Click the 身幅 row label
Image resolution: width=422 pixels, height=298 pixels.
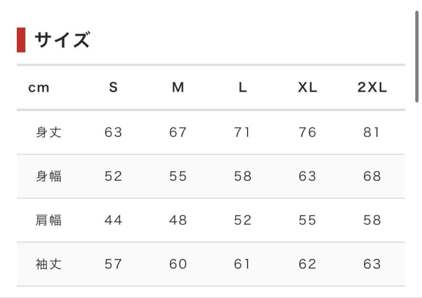49,176
